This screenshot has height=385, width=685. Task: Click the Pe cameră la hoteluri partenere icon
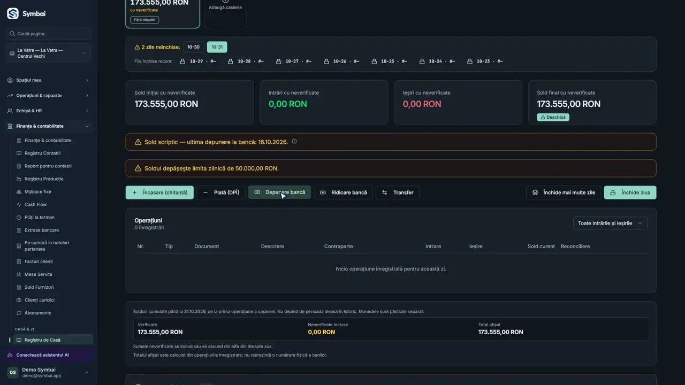(x=19, y=246)
